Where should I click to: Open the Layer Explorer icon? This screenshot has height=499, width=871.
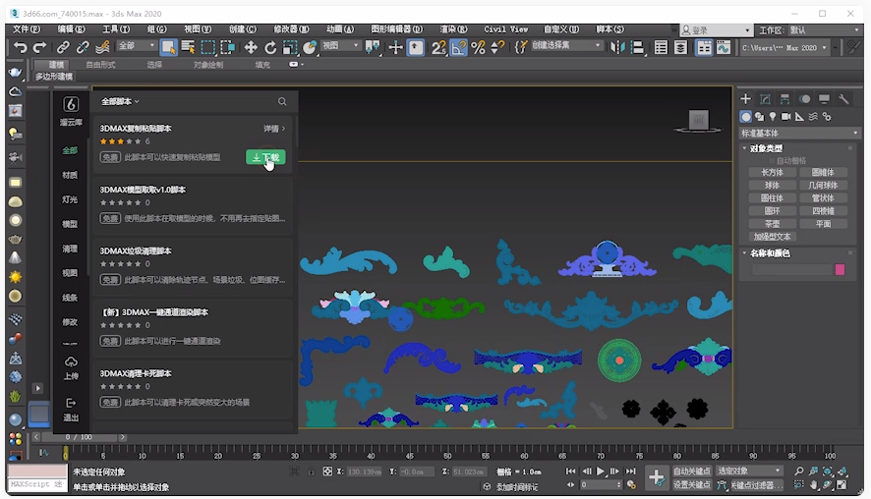coord(680,48)
